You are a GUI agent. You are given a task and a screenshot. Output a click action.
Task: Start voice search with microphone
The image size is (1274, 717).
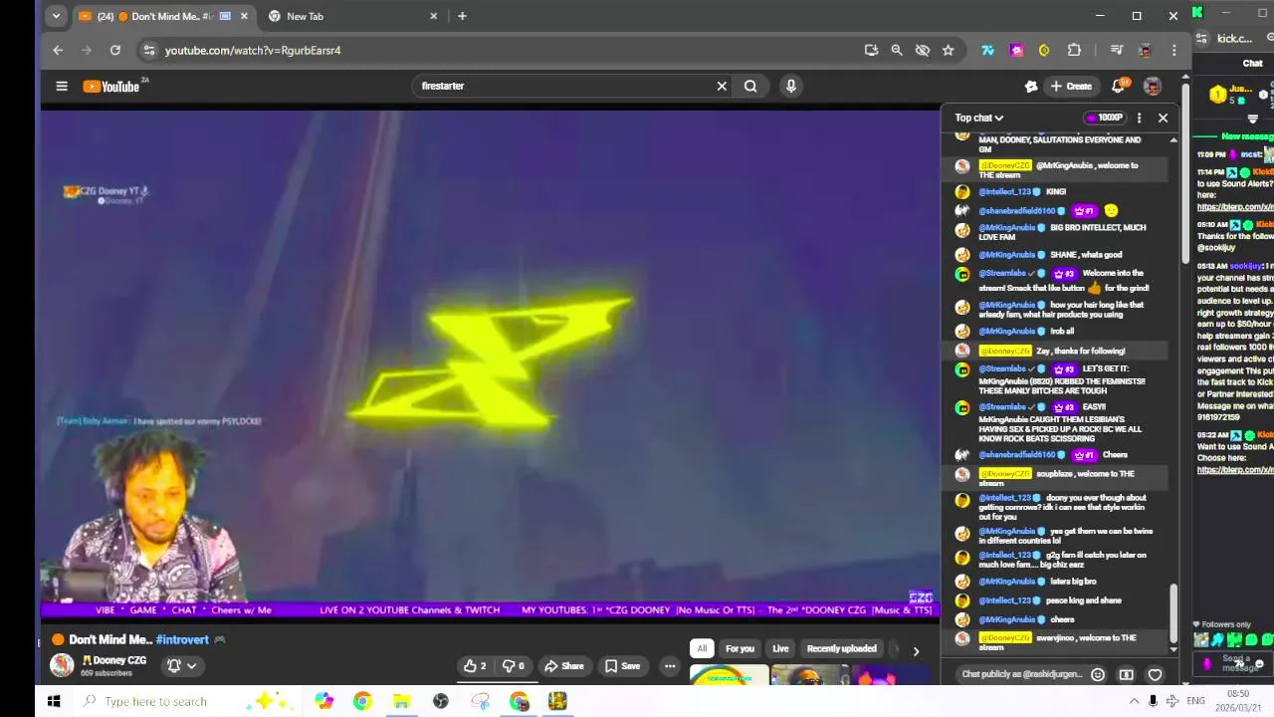click(x=791, y=87)
